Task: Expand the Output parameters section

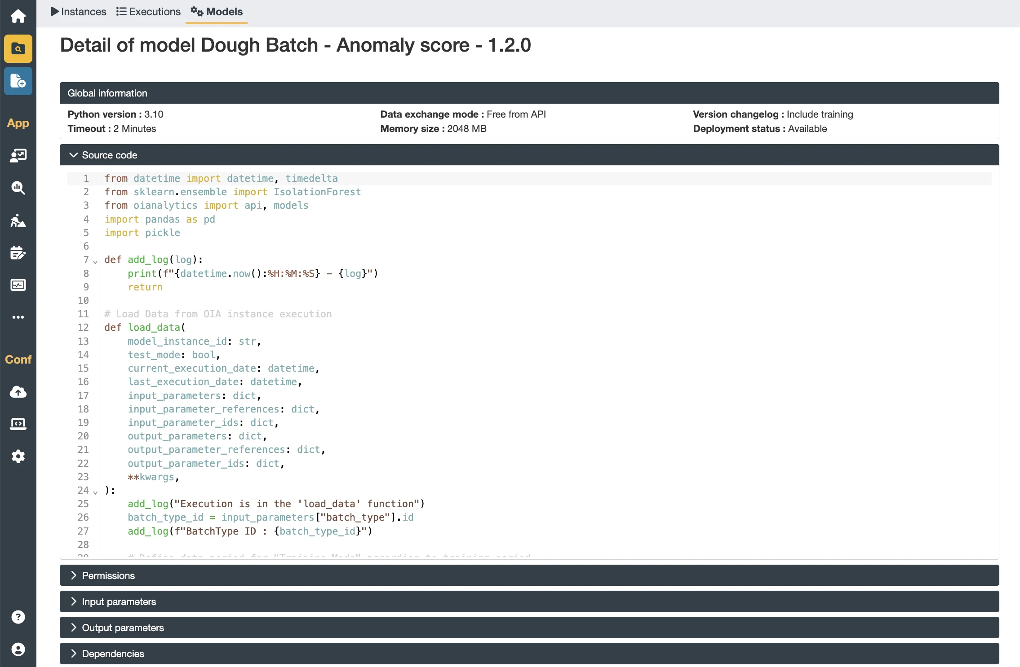Action: pos(529,628)
